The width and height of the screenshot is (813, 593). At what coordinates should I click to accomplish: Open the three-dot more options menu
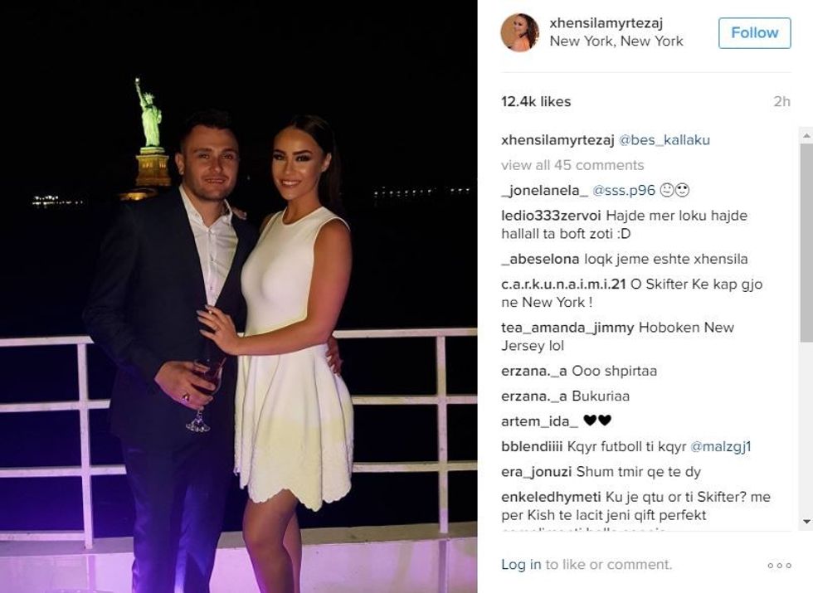779,565
